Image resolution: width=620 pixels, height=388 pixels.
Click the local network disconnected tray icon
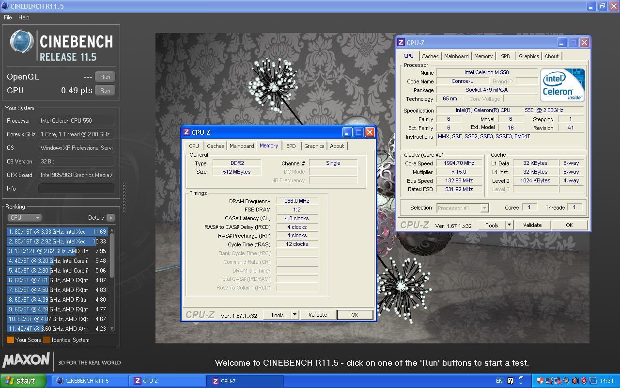click(558, 381)
